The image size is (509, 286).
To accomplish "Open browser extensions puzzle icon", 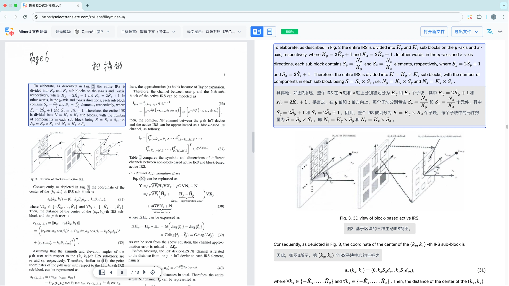I will tap(479, 17).
